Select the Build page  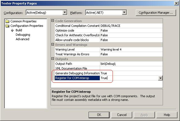click(x=19, y=30)
